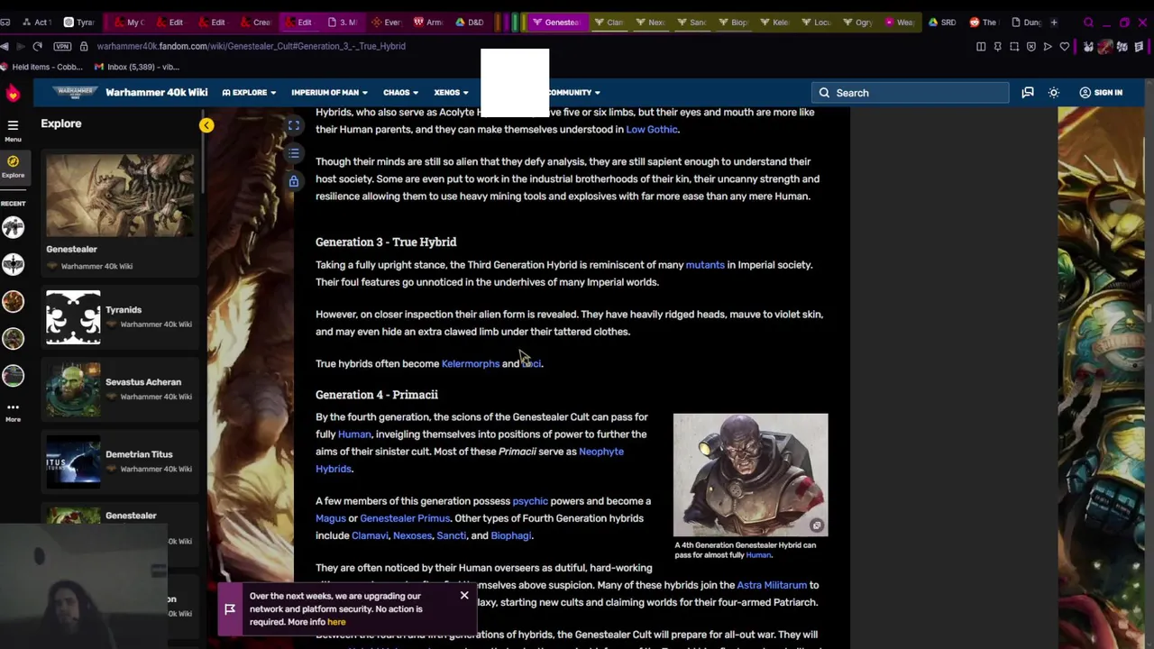The image size is (1154, 649).
Task: Expand the XENOS dropdown menu
Action: point(451,93)
